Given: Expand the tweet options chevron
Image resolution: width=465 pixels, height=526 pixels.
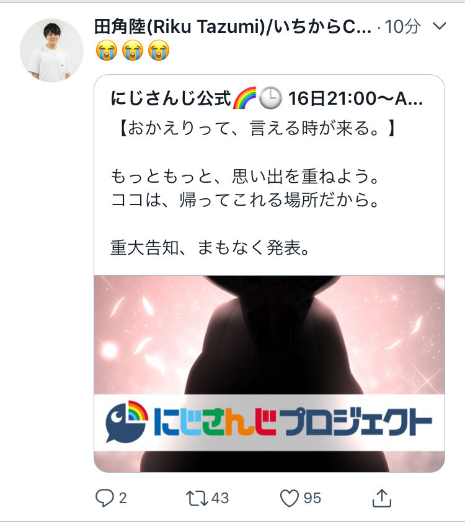Looking at the screenshot, I should pos(440,26).
